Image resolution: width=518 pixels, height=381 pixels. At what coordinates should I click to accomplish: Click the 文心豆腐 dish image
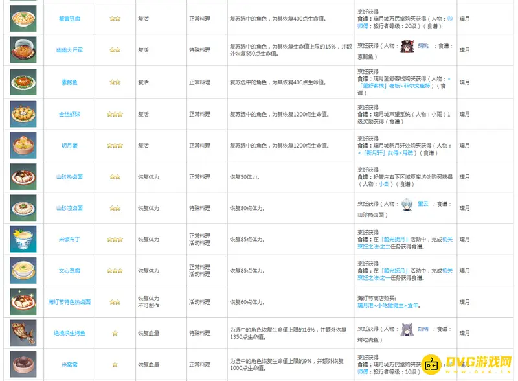pyautogui.click(x=23, y=270)
